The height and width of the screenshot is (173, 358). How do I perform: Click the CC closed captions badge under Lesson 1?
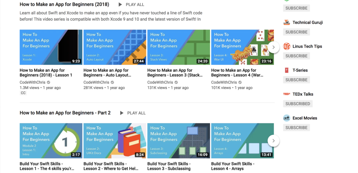pos(23,93)
